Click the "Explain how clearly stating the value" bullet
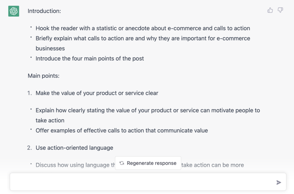The image size is (294, 194). coord(148,110)
